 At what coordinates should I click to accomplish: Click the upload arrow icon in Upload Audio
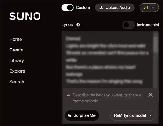(101, 8)
